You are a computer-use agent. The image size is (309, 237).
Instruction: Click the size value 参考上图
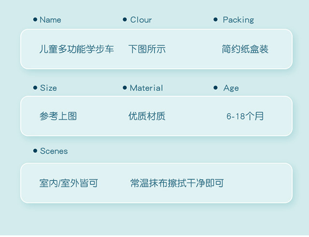point(58,116)
